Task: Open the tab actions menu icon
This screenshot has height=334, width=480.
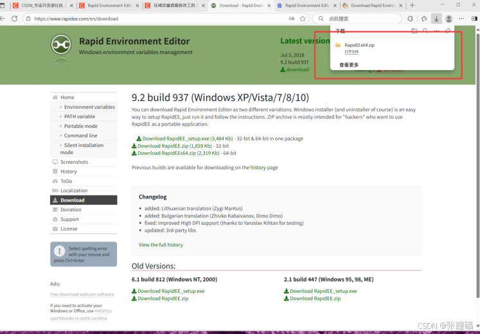Action: pyautogui.click(x=3, y=5)
